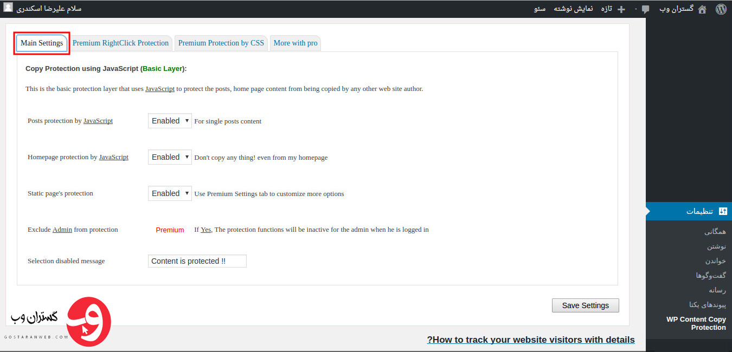Open the comments bubble icon
The width and height of the screenshot is (732, 352).
[645, 9]
